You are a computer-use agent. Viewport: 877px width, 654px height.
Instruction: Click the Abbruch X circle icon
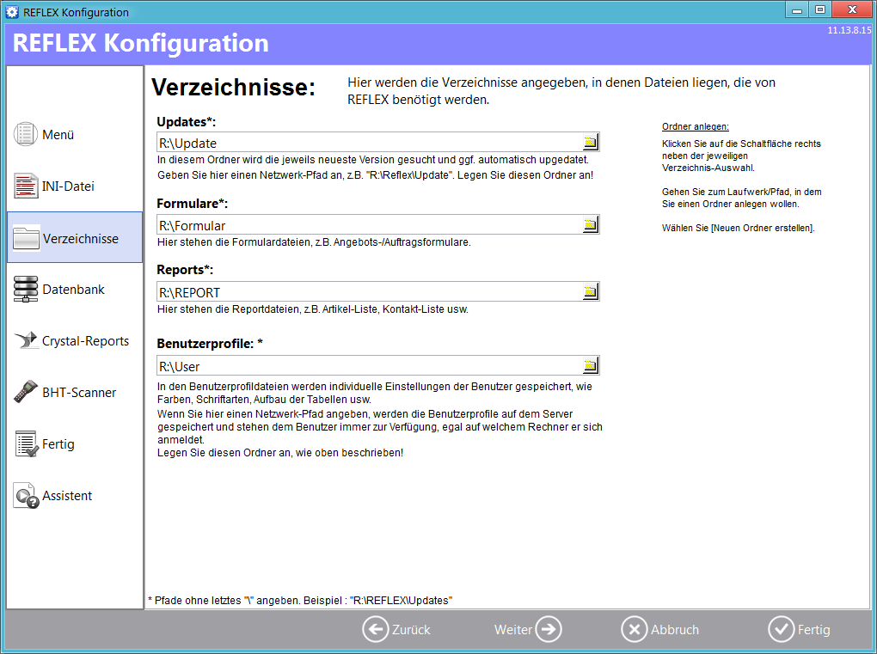[x=635, y=629]
